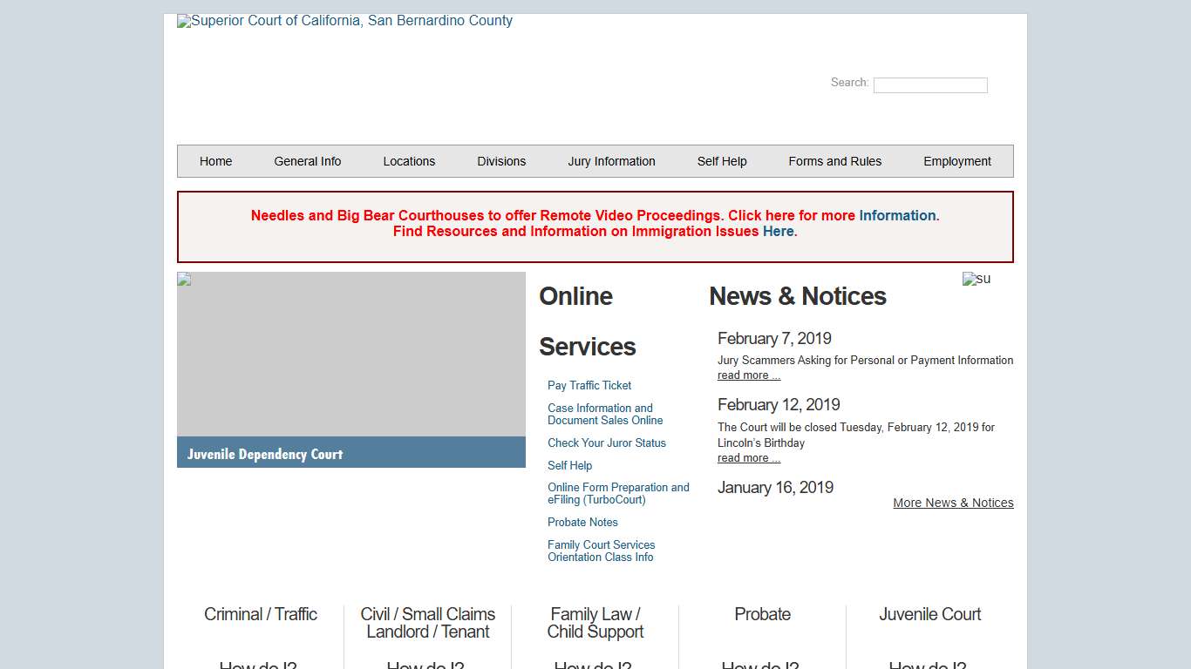The width and height of the screenshot is (1191, 669).
Task: Click the broken image icon beside News & Notices
Action: click(x=976, y=279)
